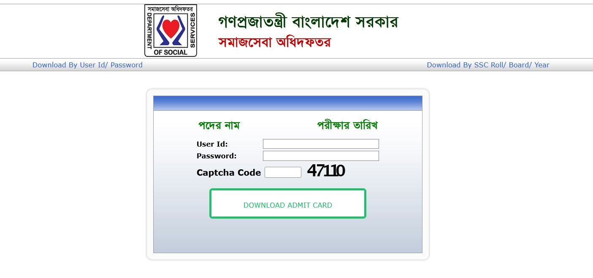The image size is (593, 278).
Task: Click the OF SOCIAL text at the logo's bottom
Action: [x=171, y=52]
